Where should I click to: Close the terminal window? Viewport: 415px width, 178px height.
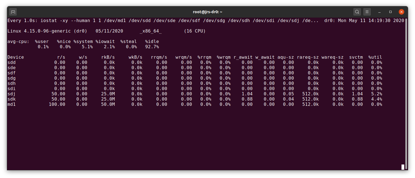401,12
